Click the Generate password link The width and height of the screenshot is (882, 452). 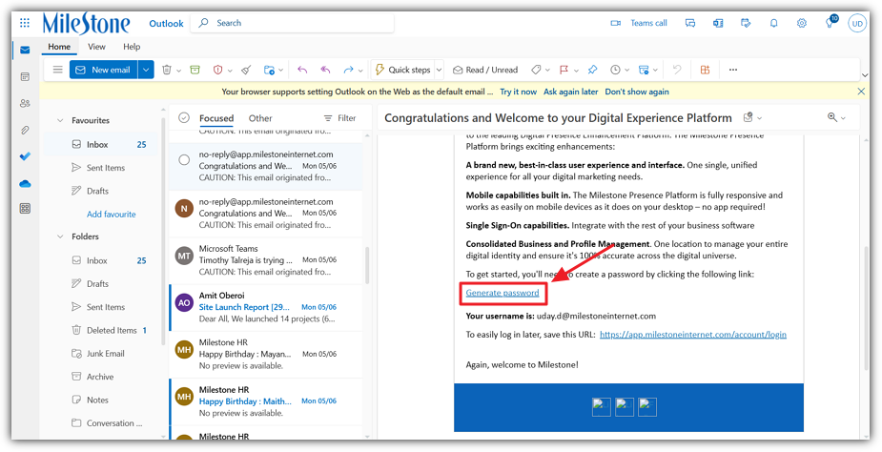coord(503,293)
